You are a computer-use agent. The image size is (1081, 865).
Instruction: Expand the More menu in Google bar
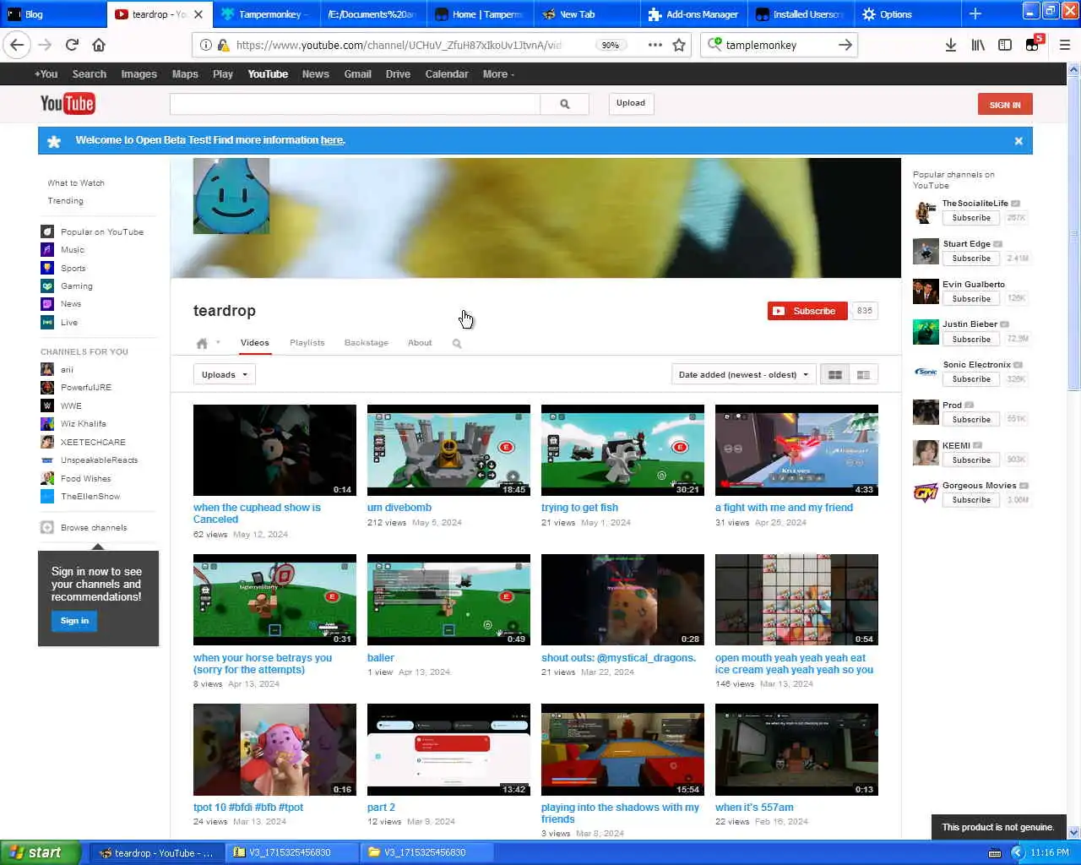point(498,74)
